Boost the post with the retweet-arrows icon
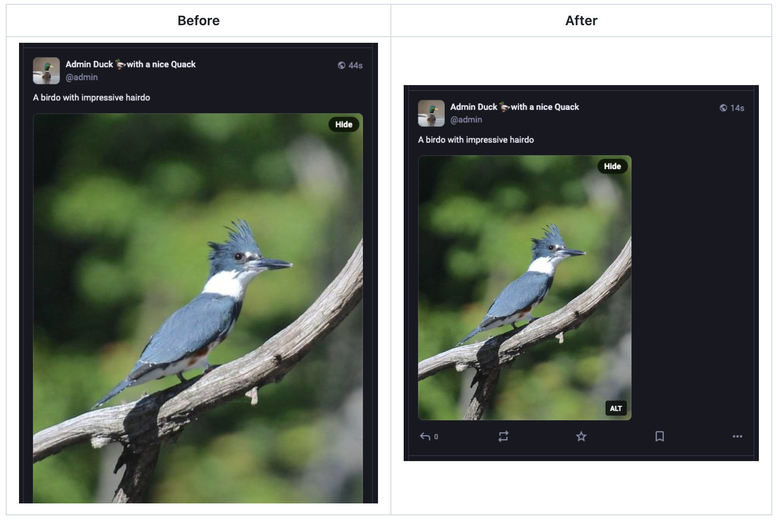 tap(504, 436)
